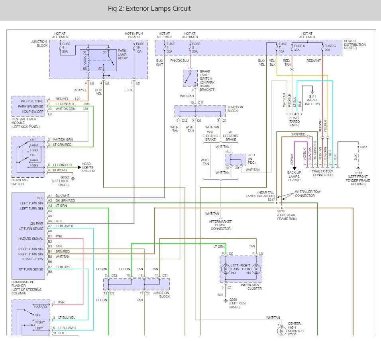381x341 pixels.
Task: Click the 'FUSE 19 10A' label
Action: point(140,47)
